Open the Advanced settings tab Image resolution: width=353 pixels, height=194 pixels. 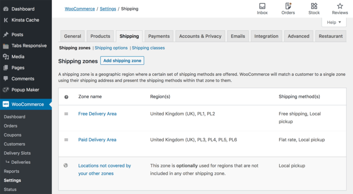[x=298, y=36]
